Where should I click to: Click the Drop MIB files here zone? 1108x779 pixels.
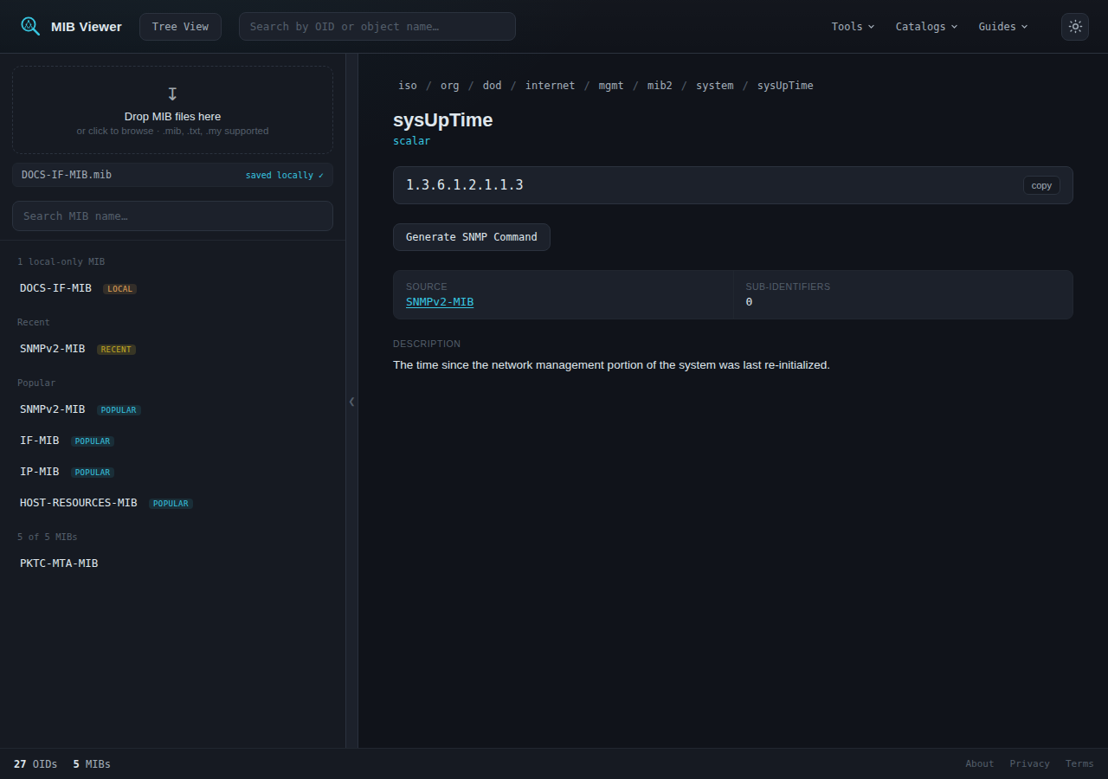pos(172,110)
